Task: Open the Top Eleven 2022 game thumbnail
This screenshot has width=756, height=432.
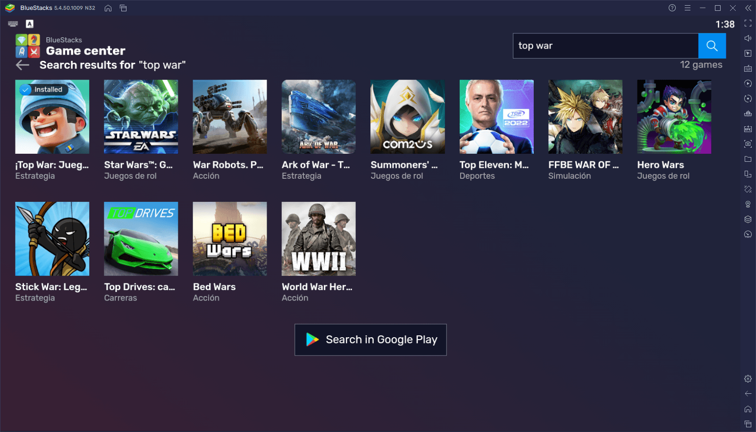Action: 496,116
